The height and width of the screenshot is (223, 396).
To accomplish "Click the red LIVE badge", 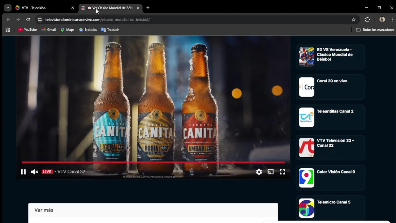I will coord(47,172).
